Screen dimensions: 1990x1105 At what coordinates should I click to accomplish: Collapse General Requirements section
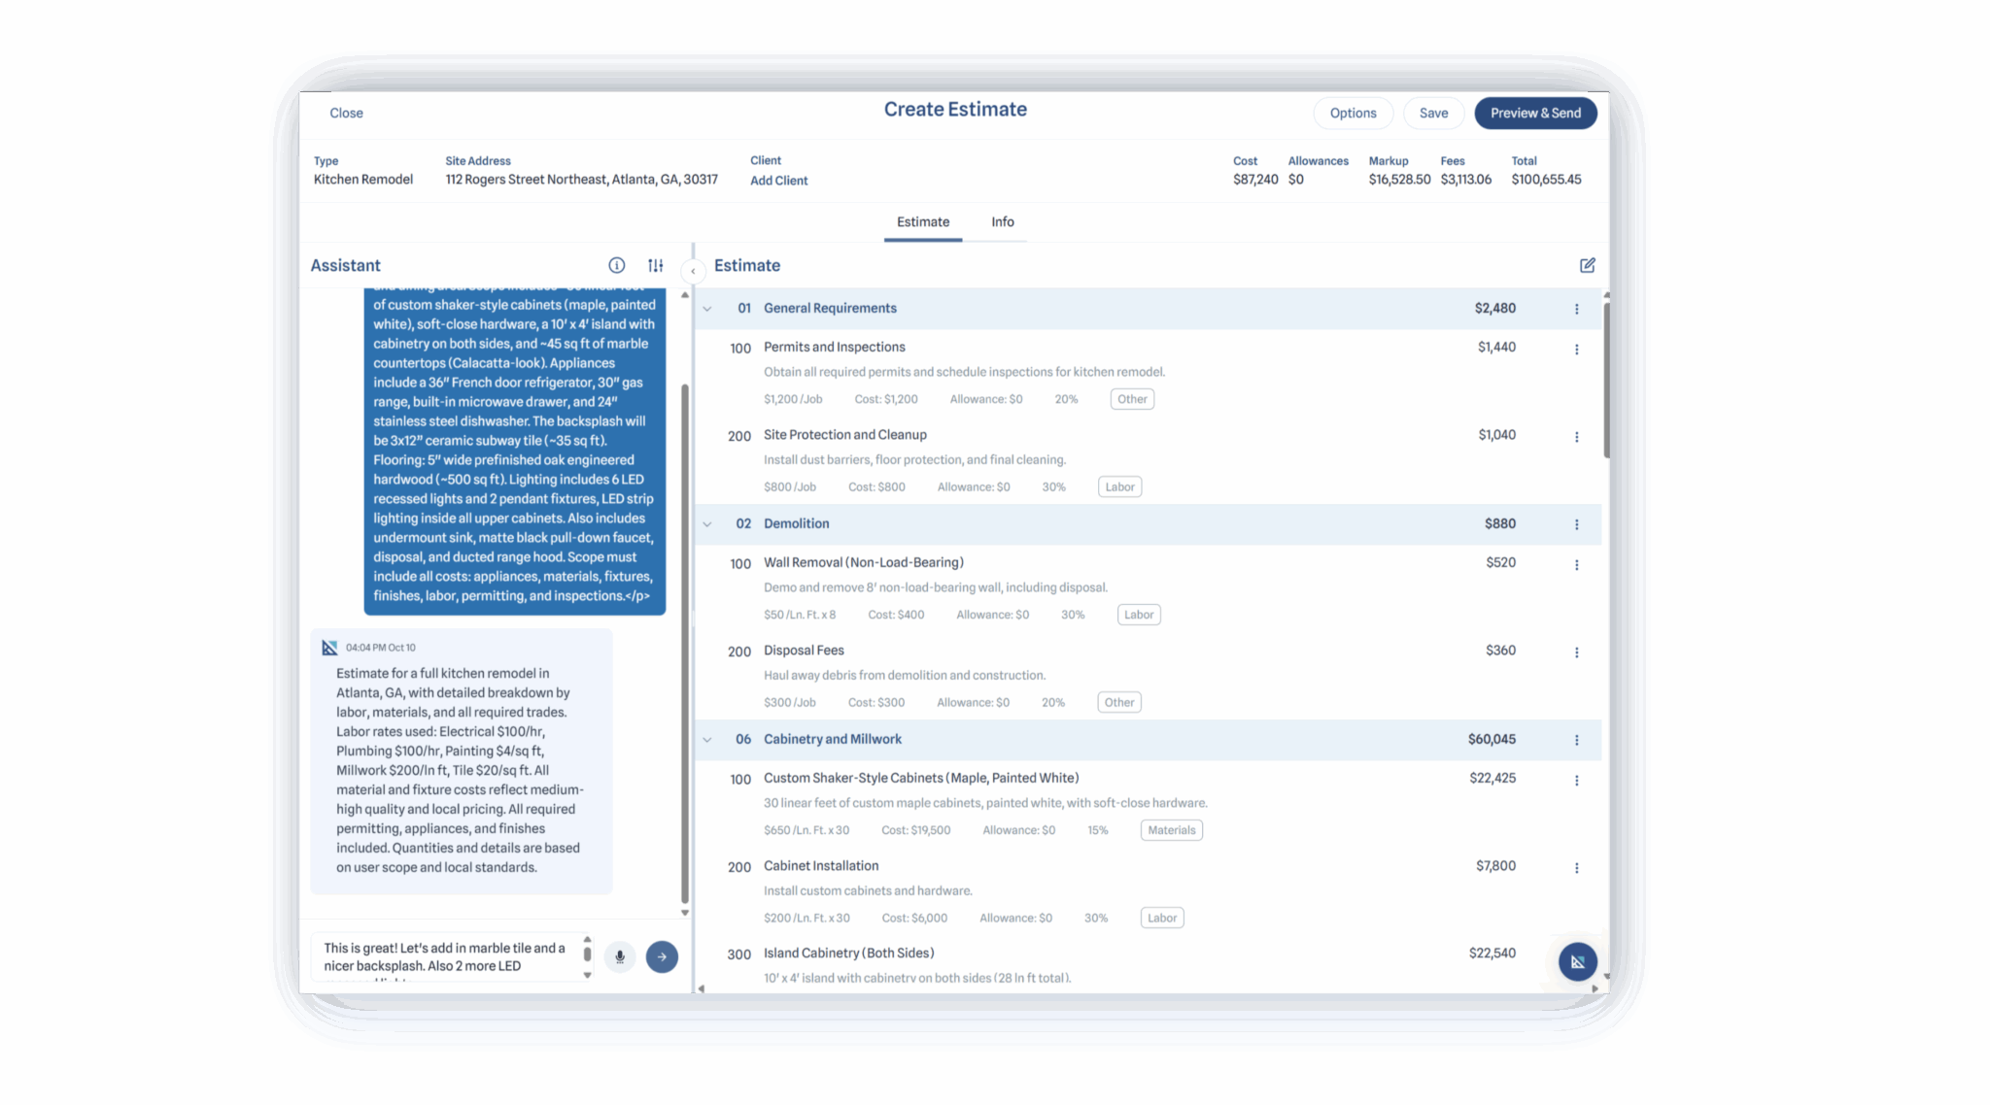point(707,309)
